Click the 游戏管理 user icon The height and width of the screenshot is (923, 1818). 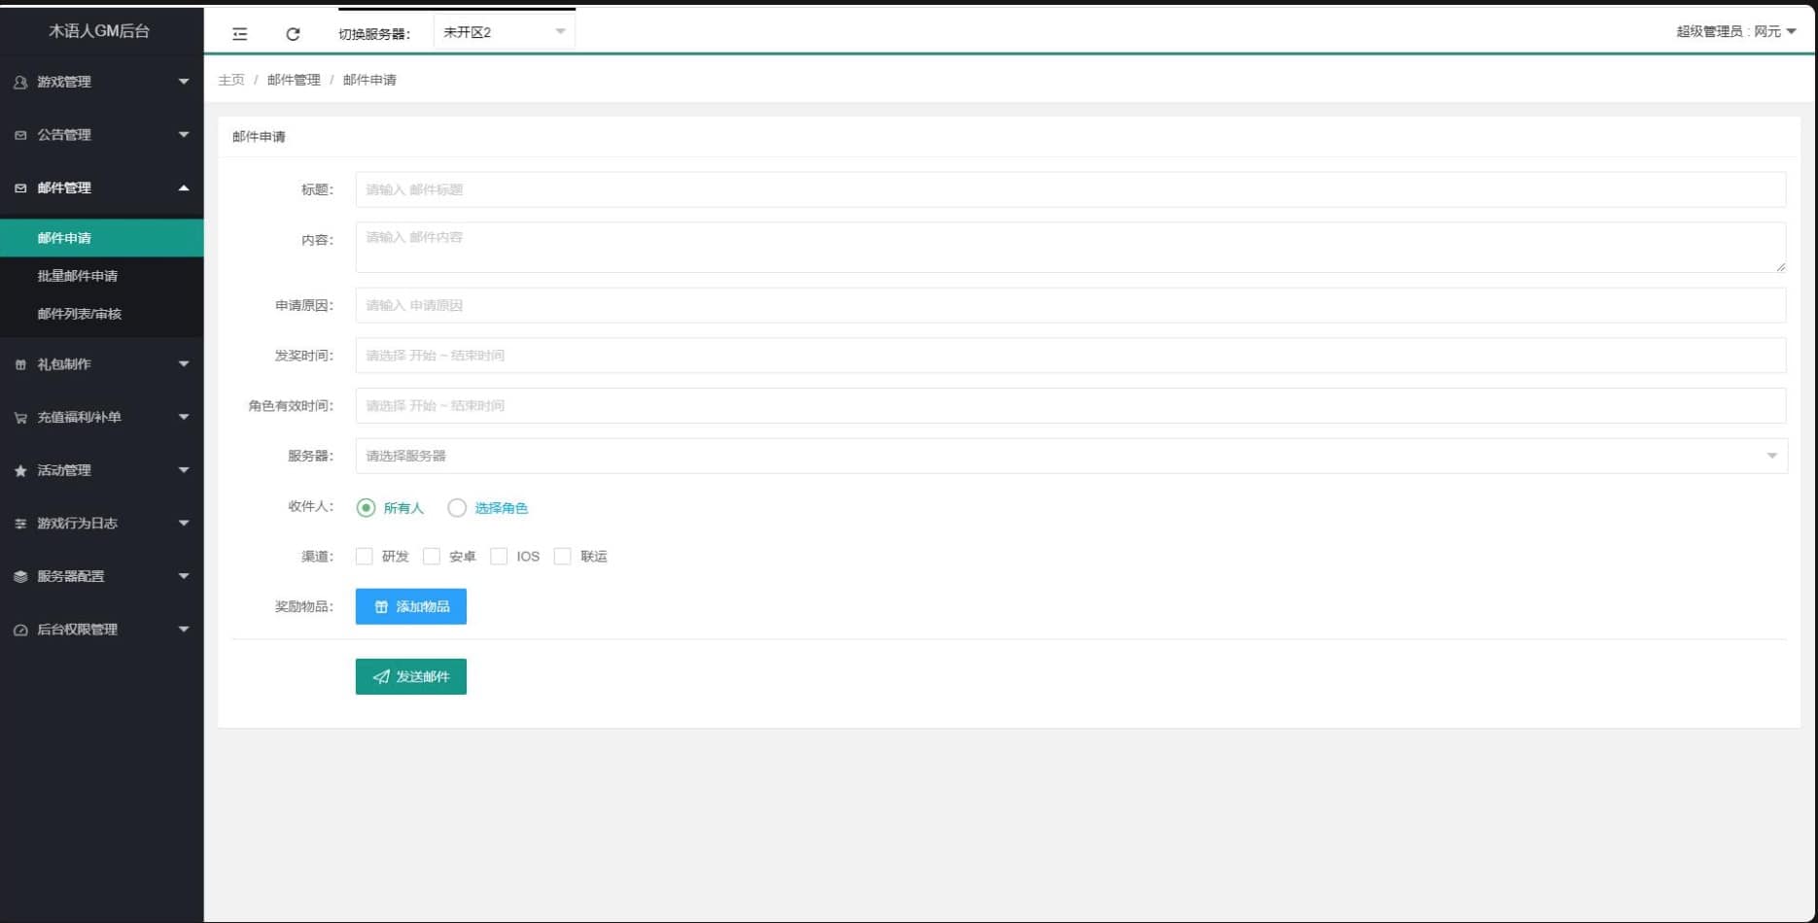20,83
